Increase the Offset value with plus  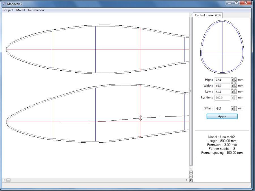tap(232, 108)
